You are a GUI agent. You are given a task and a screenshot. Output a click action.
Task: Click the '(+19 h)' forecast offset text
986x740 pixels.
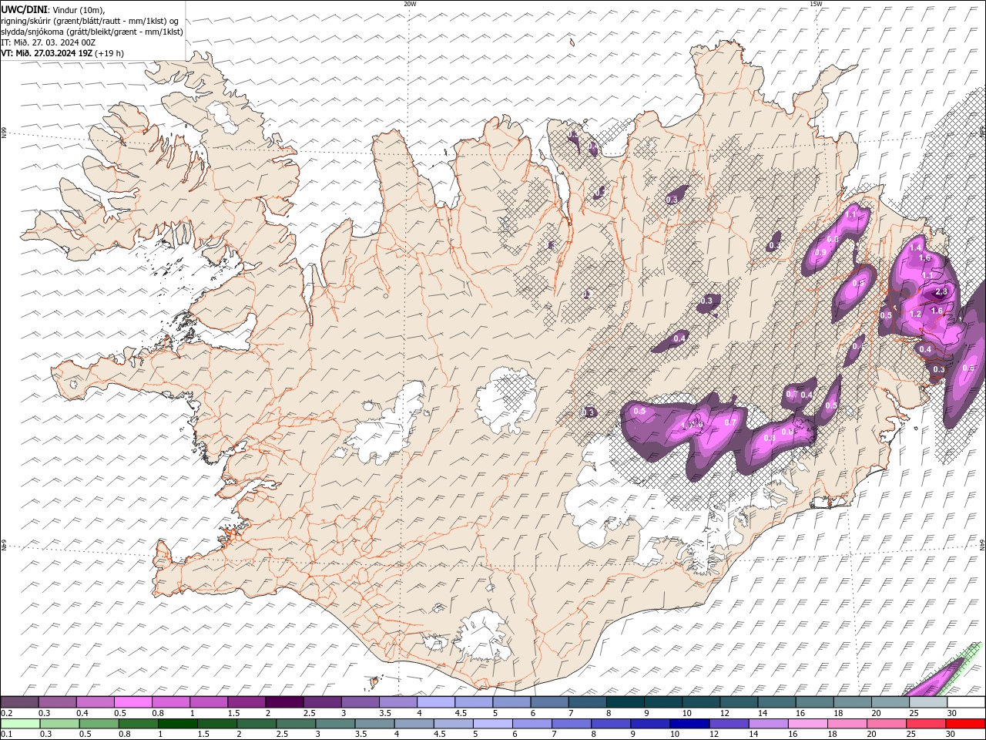coord(109,53)
